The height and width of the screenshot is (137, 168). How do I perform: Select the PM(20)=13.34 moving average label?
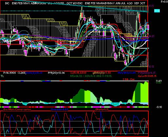pos(56,73)
